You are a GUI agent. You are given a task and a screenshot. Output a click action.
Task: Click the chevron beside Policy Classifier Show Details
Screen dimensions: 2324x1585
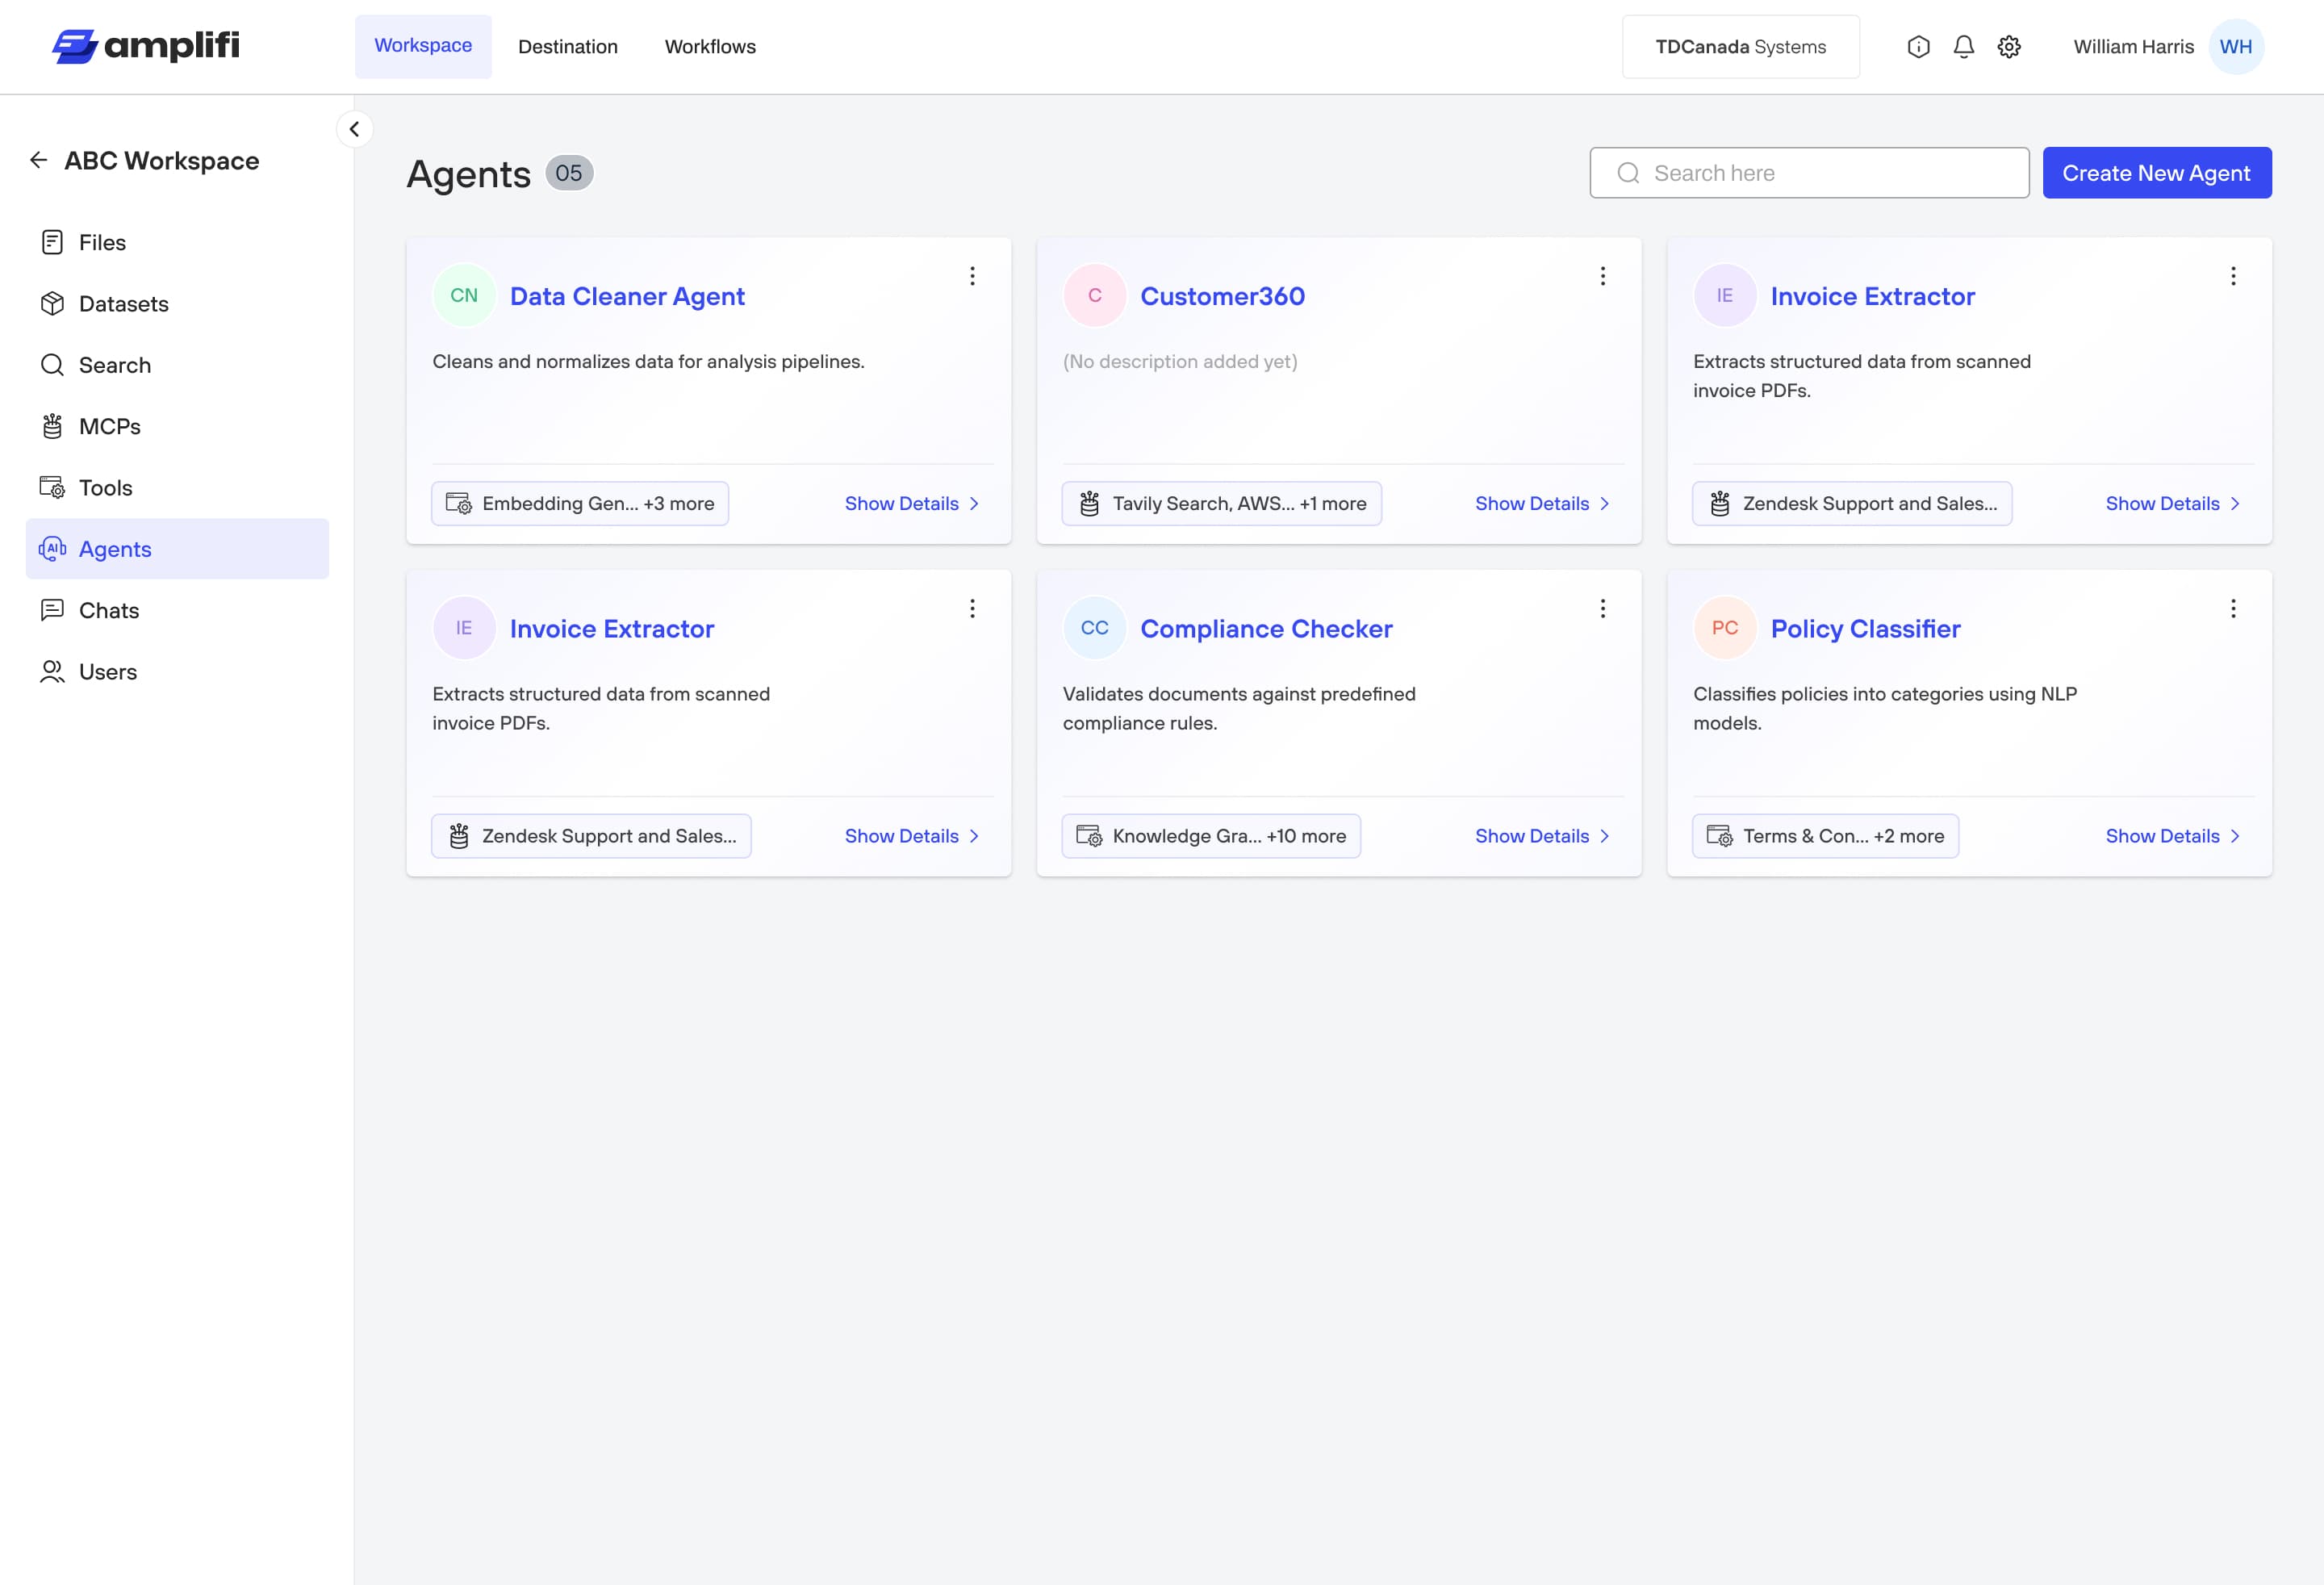2234,836
